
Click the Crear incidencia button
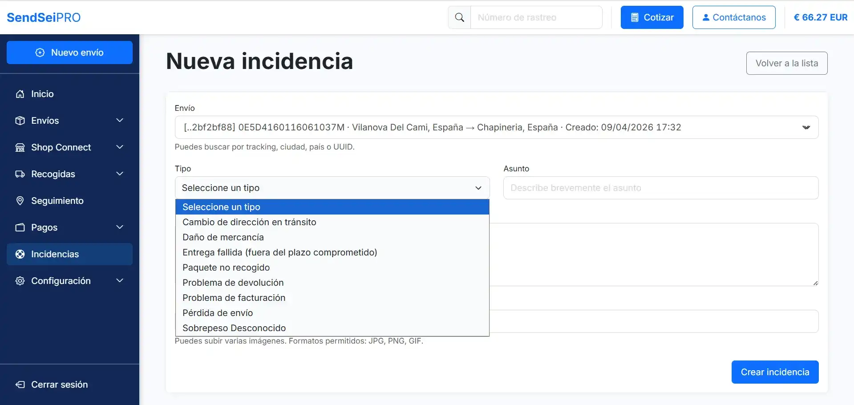775,372
